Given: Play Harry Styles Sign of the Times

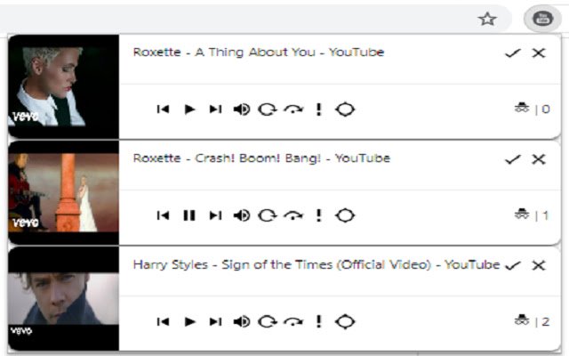Looking at the screenshot, I should click(189, 321).
